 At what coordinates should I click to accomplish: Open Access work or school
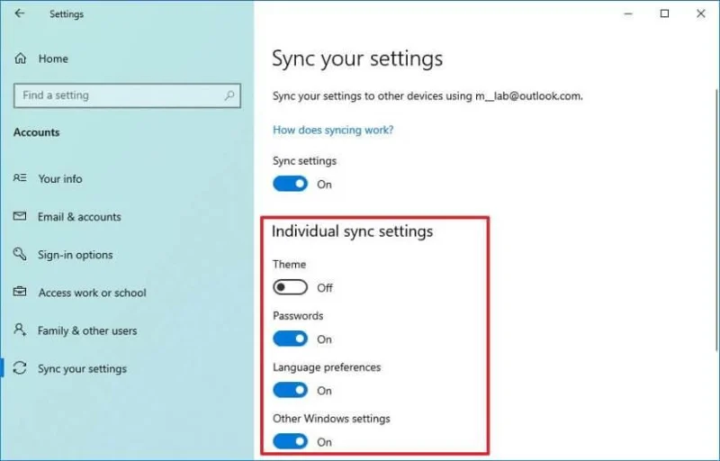click(x=93, y=293)
